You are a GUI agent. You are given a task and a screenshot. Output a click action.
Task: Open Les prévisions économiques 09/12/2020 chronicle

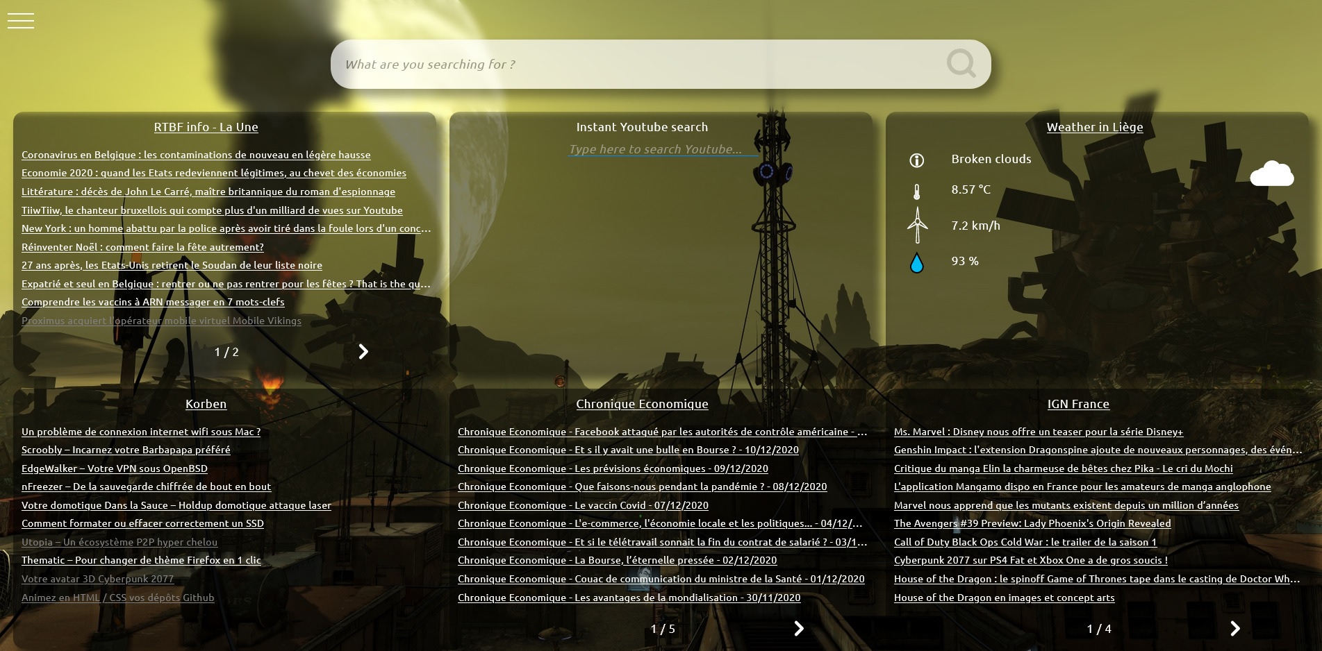(x=613, y=468)
